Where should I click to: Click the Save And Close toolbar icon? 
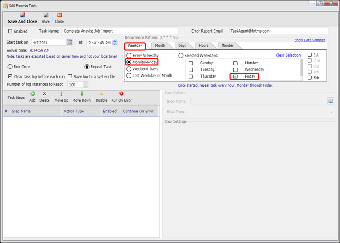point(23,15)
